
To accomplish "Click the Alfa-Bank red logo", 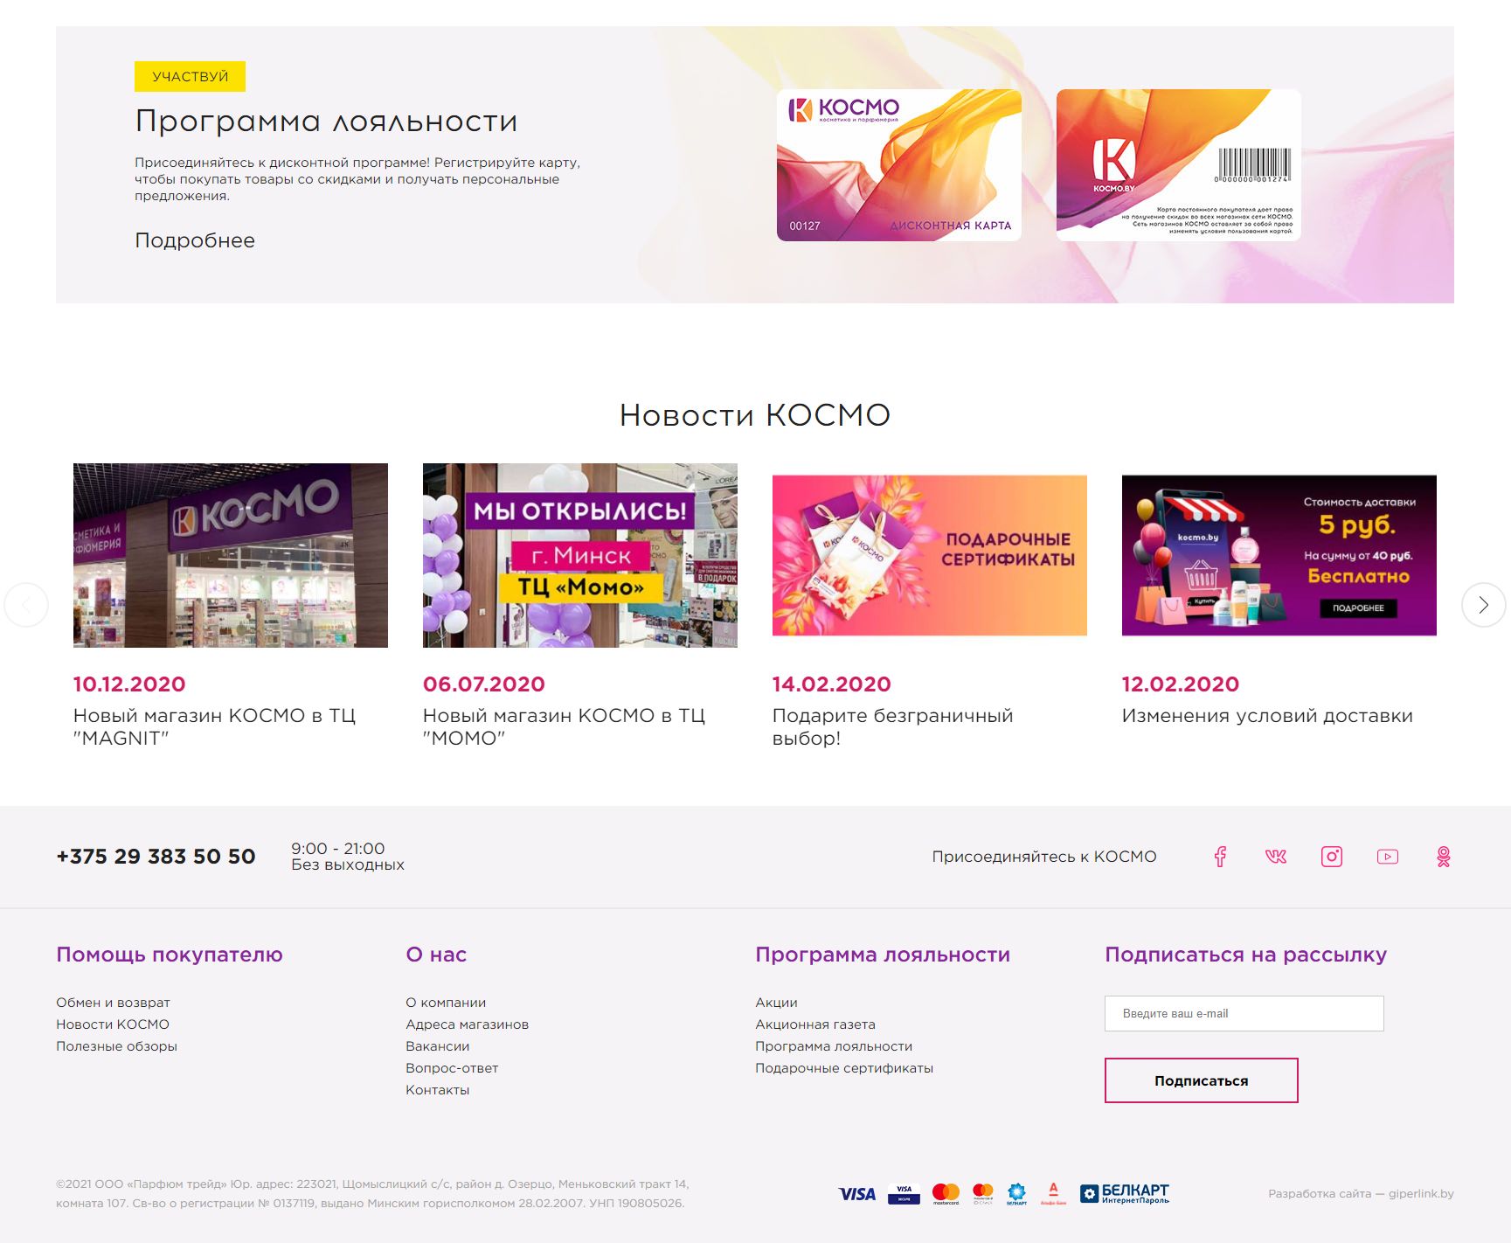I will pos(1054,1193).
